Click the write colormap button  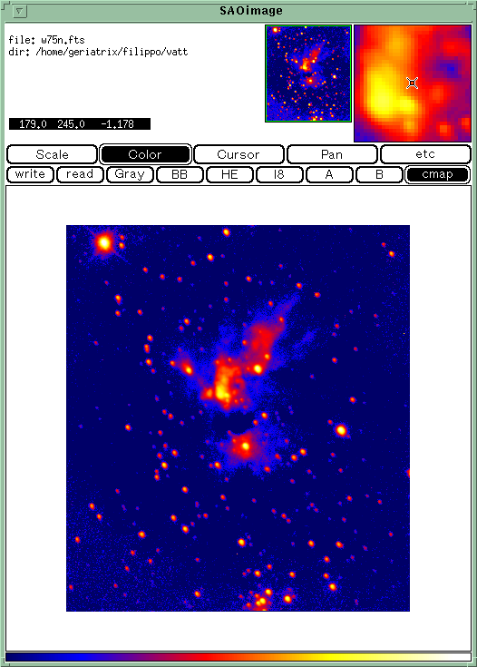tap(30, 174)
